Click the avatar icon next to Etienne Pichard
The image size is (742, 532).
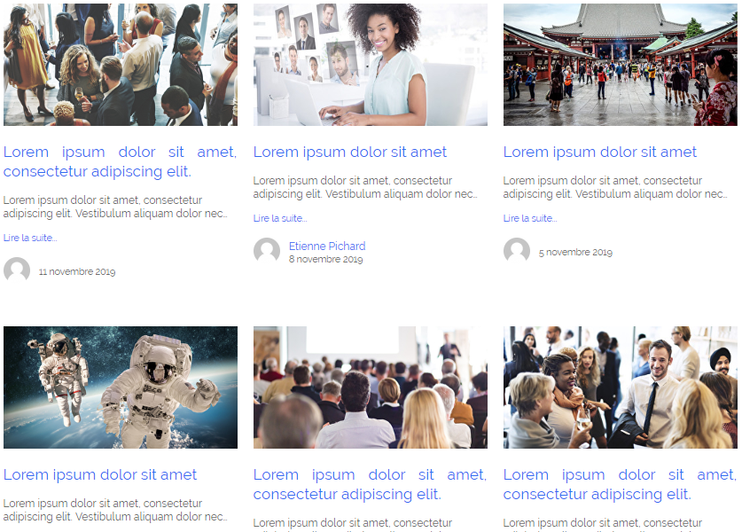coord(267,250)
